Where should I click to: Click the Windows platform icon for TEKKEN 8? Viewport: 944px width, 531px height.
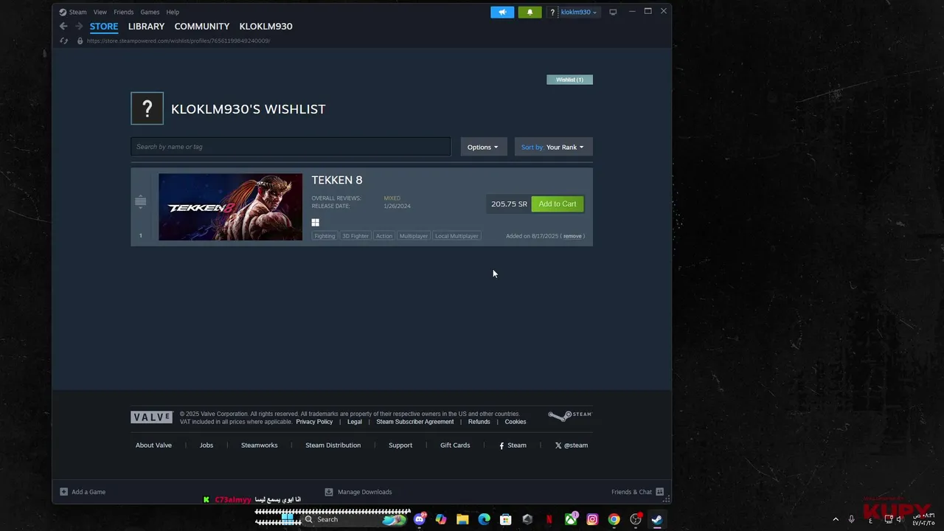(x=315, y=223)
